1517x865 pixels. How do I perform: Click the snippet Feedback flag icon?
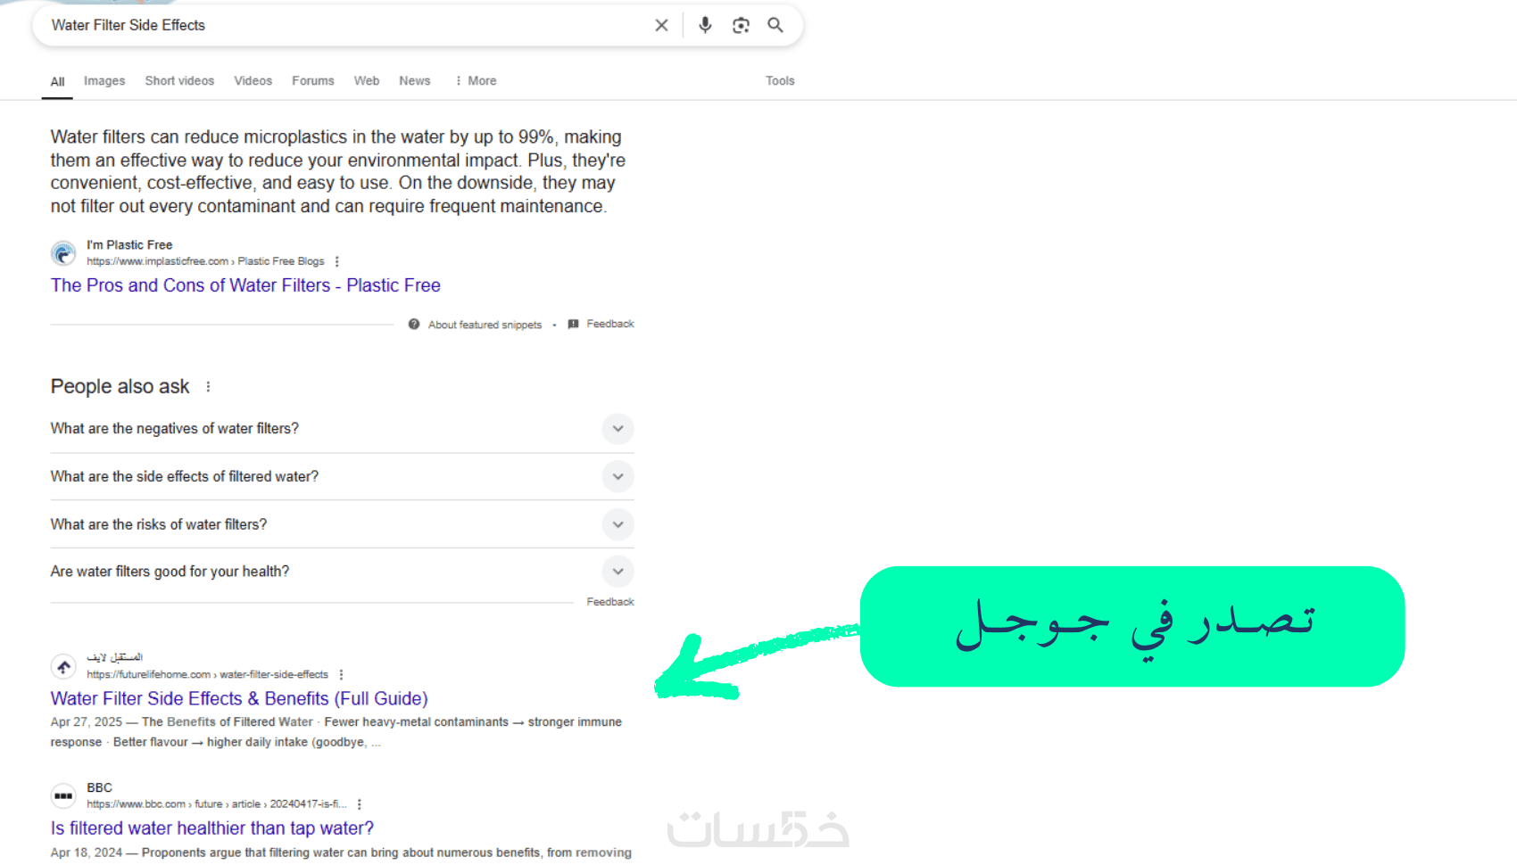click(x=573, y=324)
